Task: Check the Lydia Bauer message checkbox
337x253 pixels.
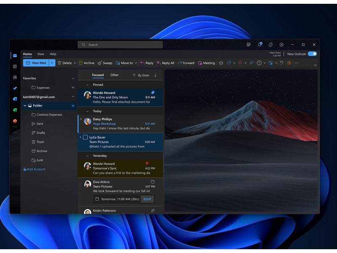Action: click(85, 137)
